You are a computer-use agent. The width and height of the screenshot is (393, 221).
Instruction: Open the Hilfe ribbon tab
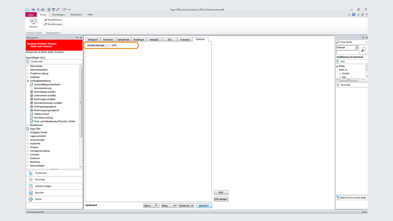[90, 15]
